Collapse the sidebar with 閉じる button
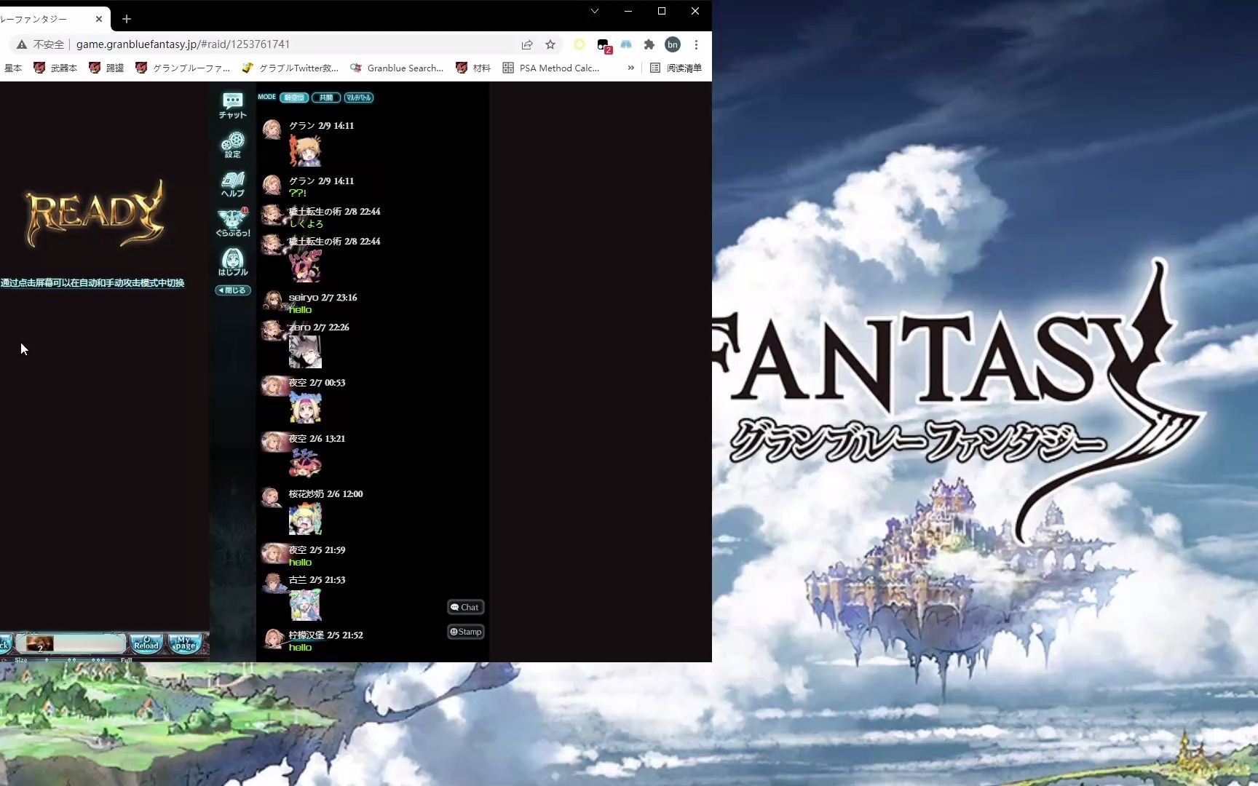 coord(233,290)
